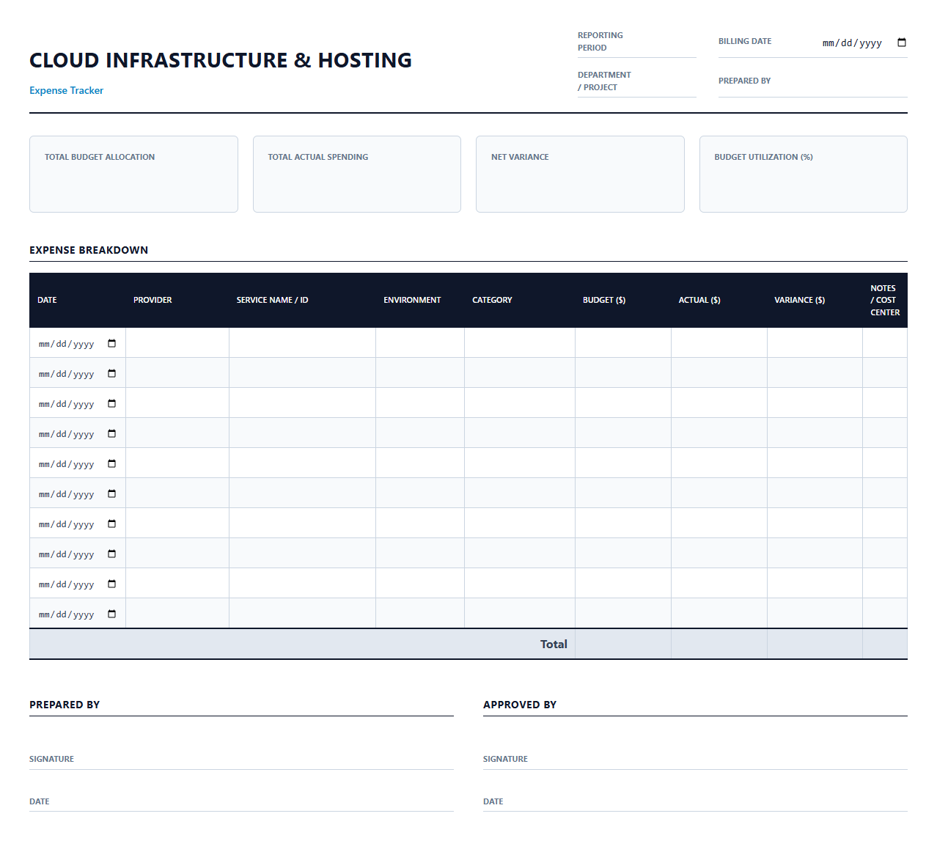Open calendar icon in first expense row
Image resolution: width=937 pixels, height=841 pixels.
[x=111, y=343]
